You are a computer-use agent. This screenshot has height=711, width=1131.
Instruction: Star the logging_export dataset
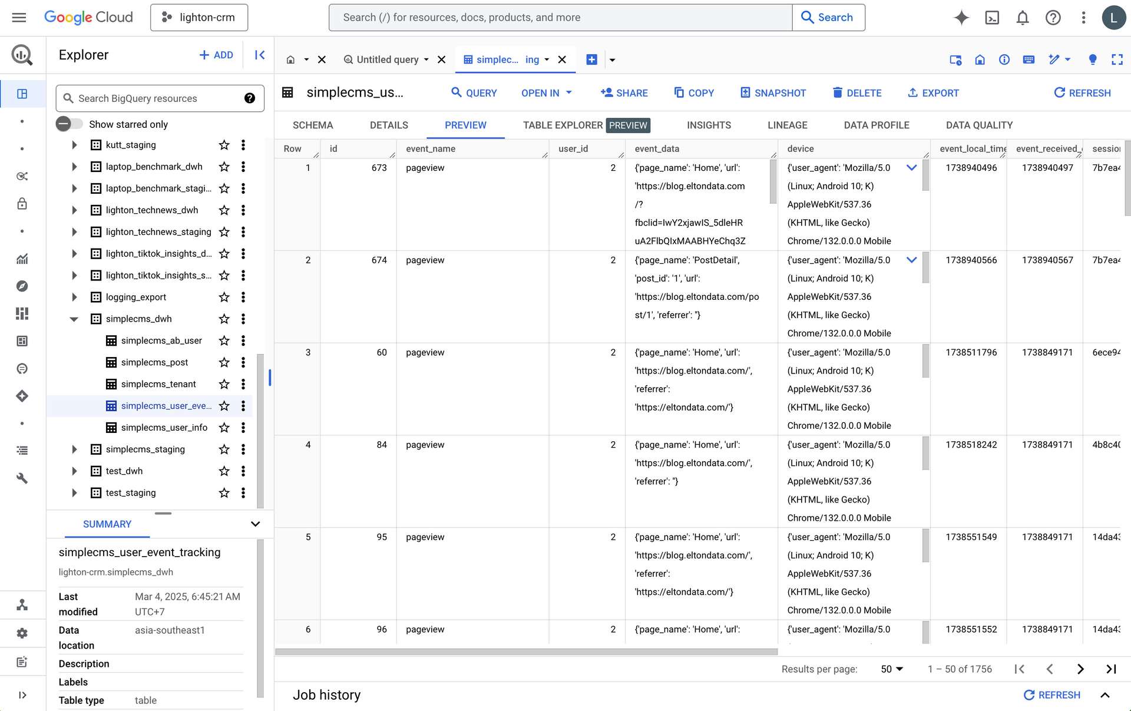[x=224, y=297]
